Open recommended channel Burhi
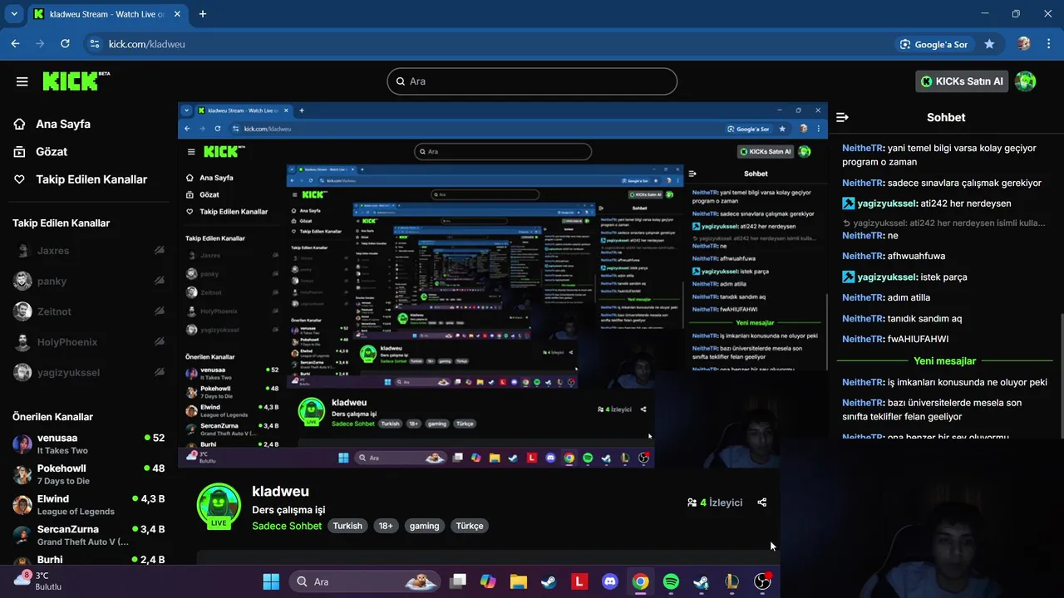This screenshot has height=598, width=1064. coord(88,560)
